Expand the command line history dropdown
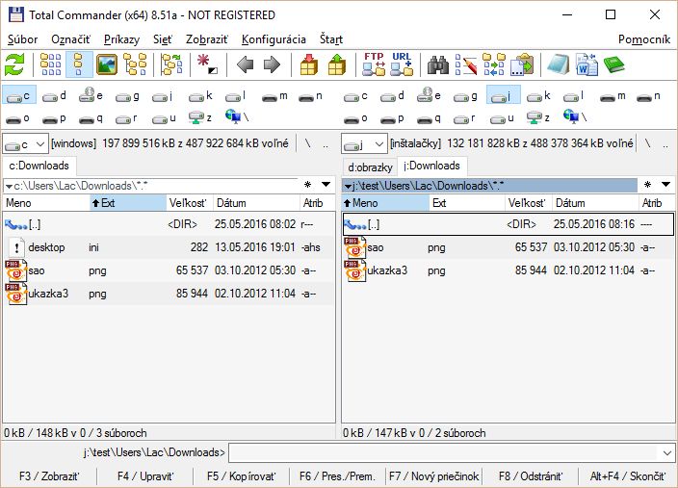The height and width of the screenshot is (488, 678). 667,453
